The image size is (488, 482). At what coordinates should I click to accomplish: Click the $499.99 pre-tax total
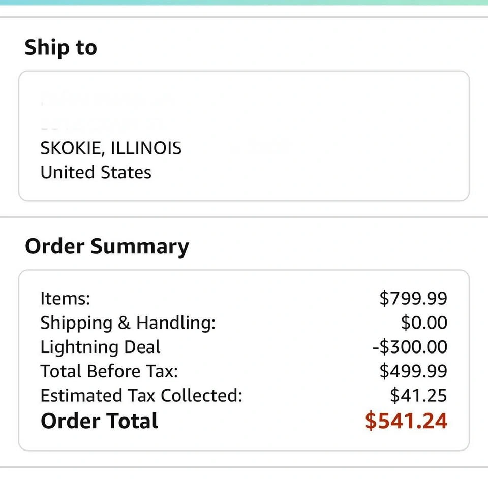[x=413, y=372]
